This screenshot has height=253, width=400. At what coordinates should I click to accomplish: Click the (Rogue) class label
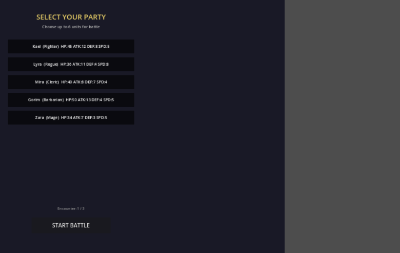51,64
